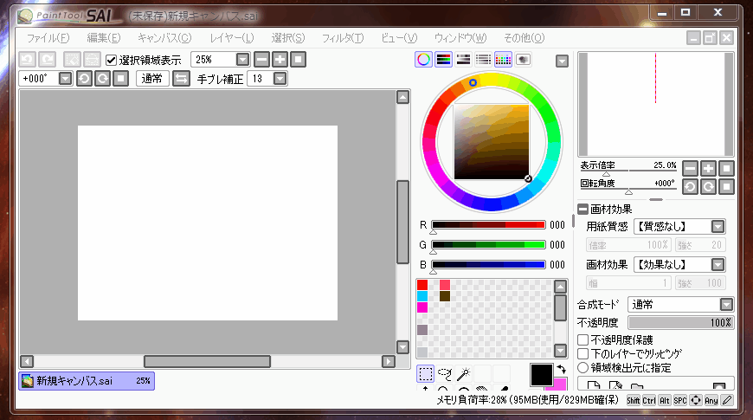Open the 用紙質感 dropdown
This screenshot has height=420, width=753.
click(718, 226)
